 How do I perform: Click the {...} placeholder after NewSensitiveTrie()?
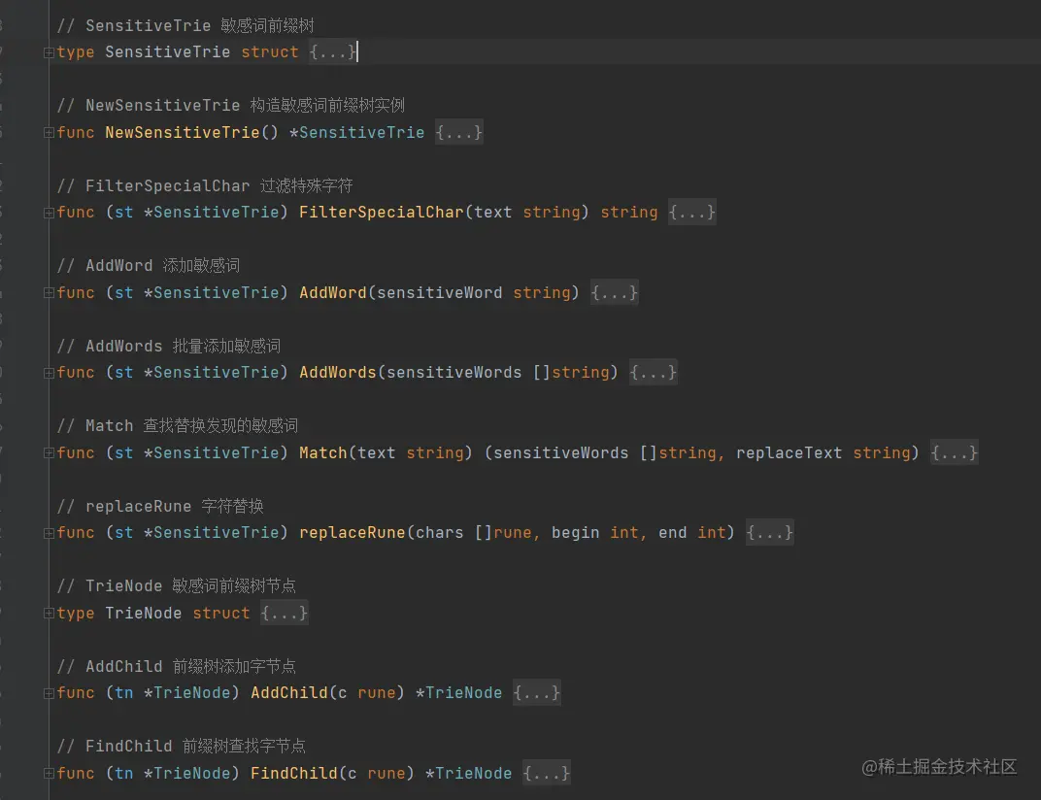(x=458, y=132)
